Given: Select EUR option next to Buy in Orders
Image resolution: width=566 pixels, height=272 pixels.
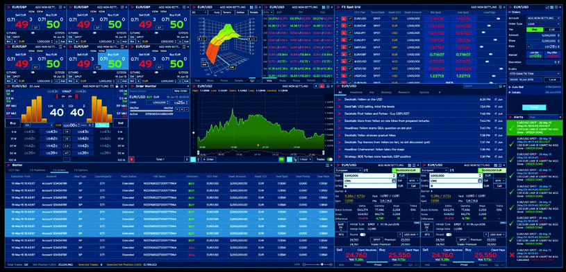Looking at the screenshot, I should pyautogui.click(x=552, y=30).
